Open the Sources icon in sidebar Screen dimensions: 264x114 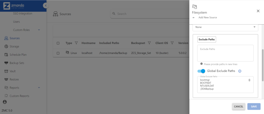[6, 38]
